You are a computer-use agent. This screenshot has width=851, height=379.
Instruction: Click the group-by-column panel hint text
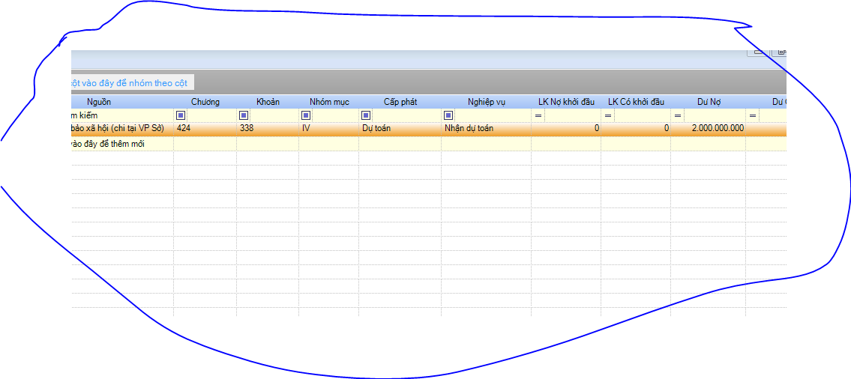click(129, 82)
